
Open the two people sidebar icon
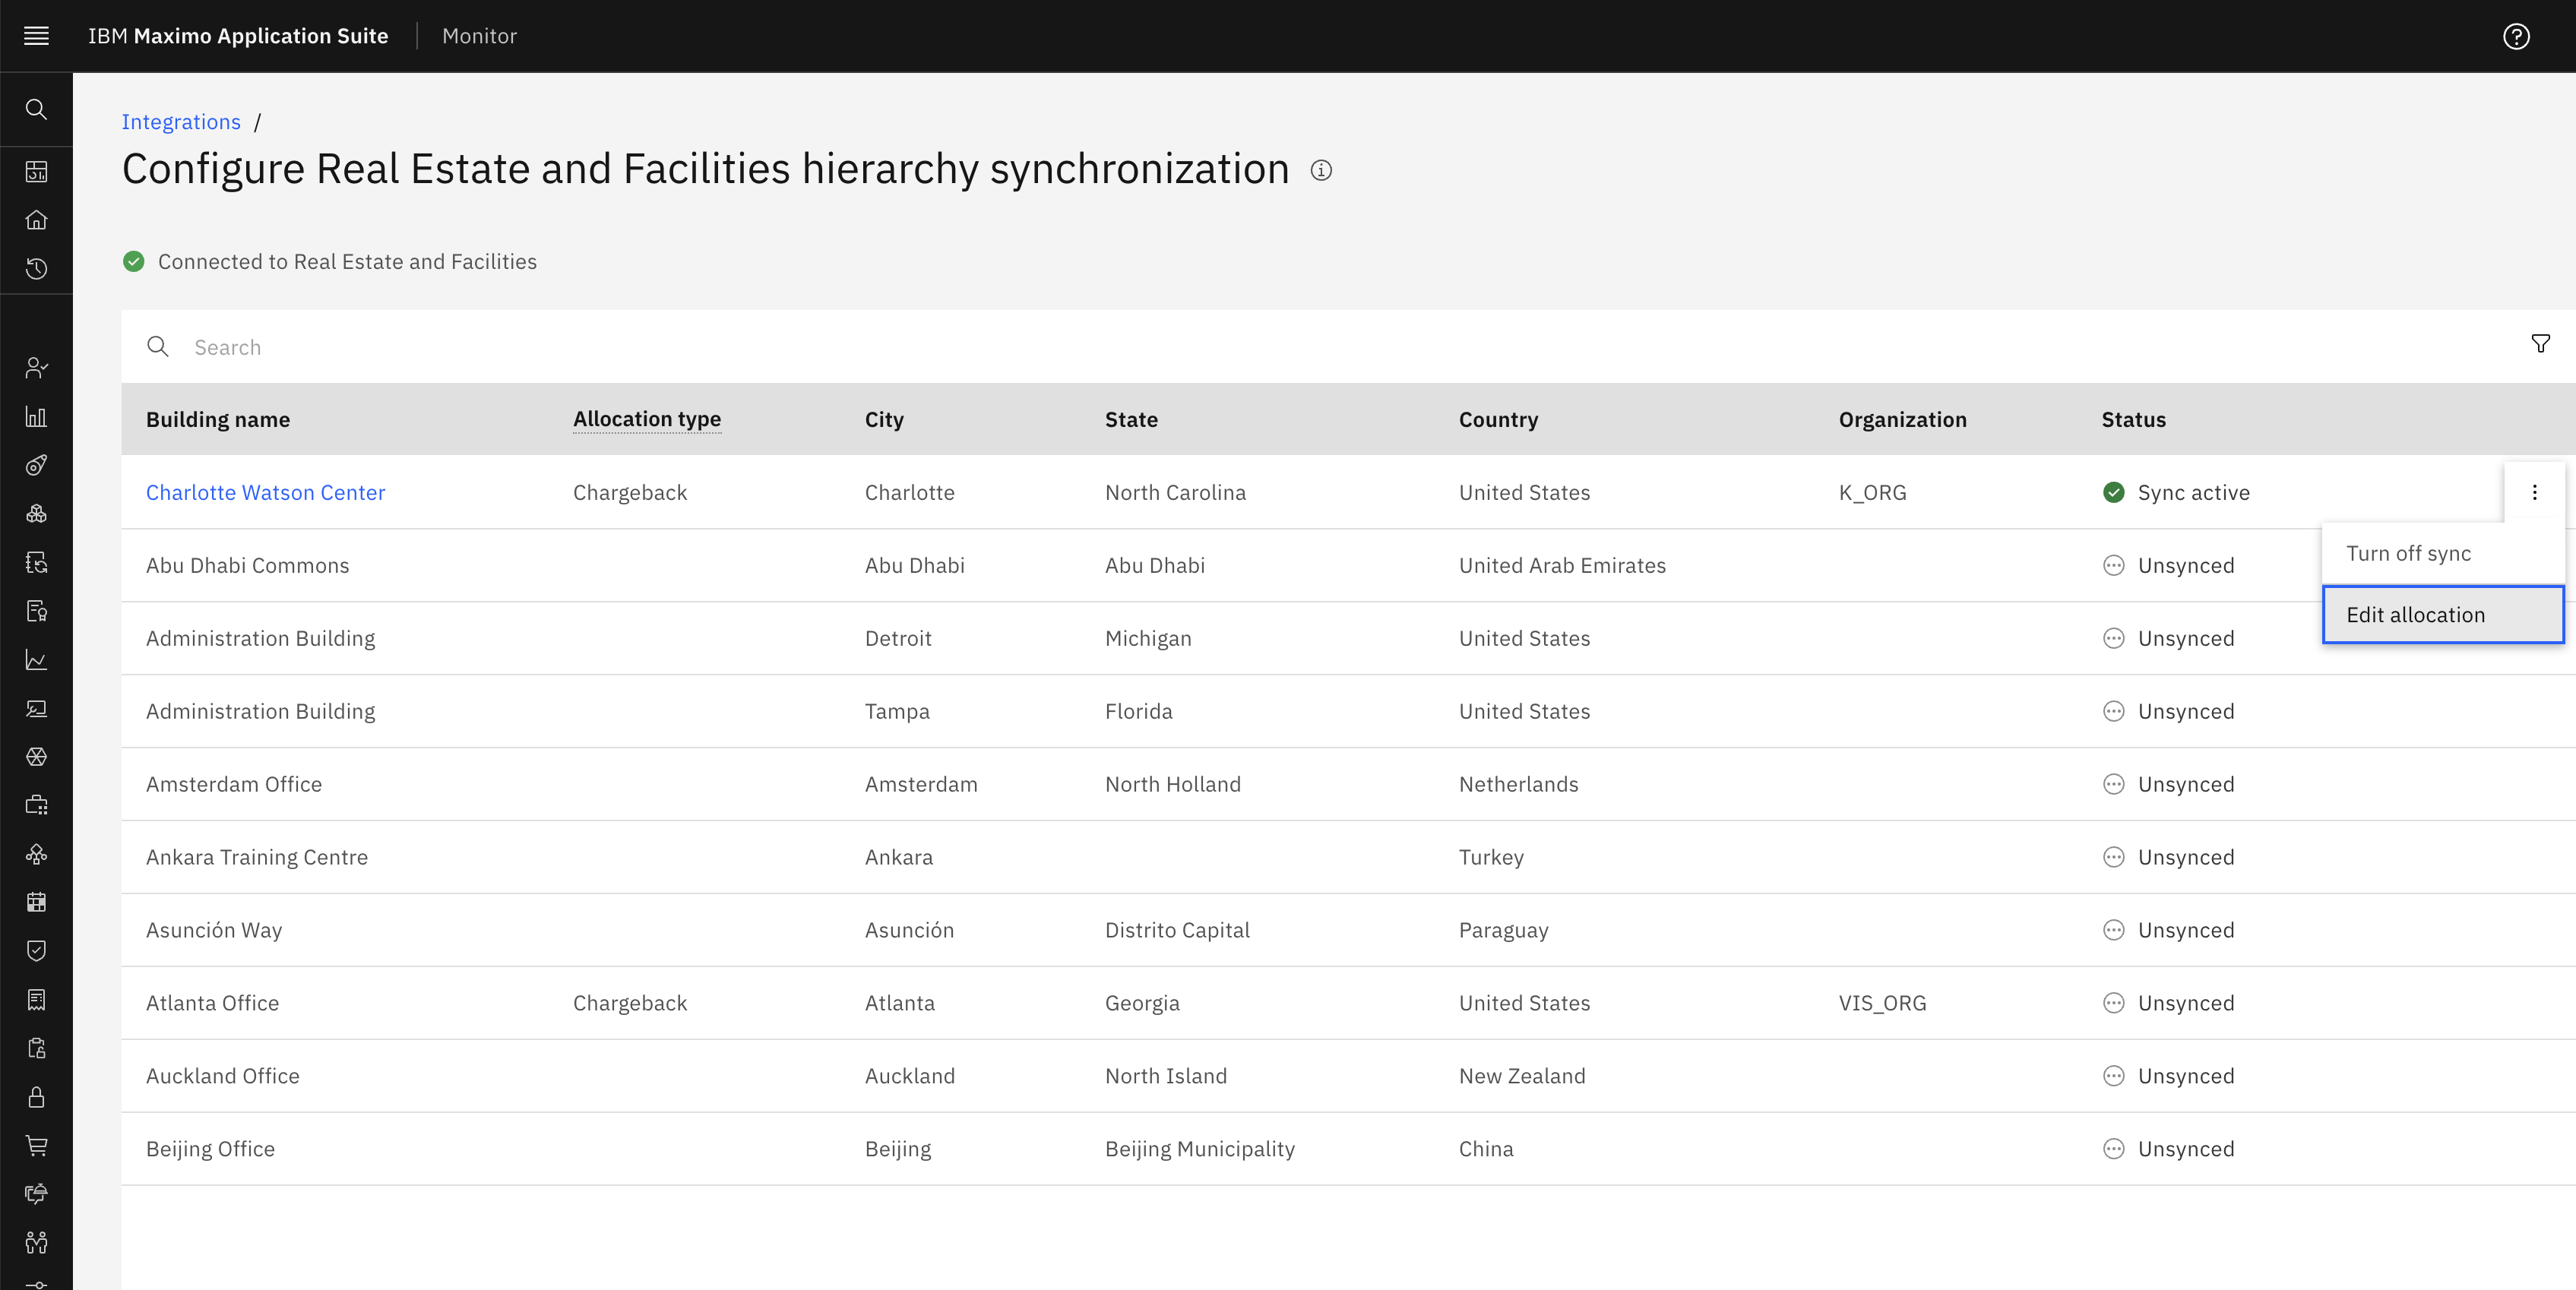[36, 1243]
